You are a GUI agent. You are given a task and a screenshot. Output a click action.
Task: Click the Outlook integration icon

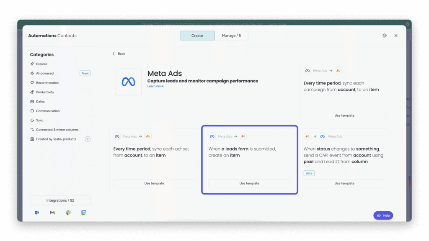[37, 213]
